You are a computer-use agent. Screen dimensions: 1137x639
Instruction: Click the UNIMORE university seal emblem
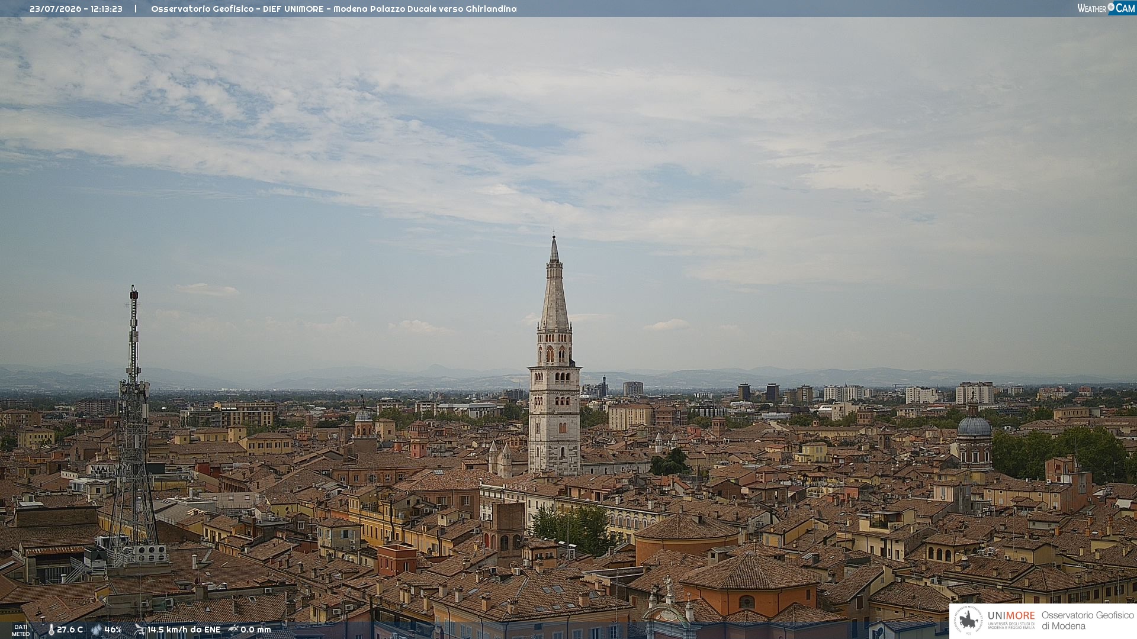(968, 620)
